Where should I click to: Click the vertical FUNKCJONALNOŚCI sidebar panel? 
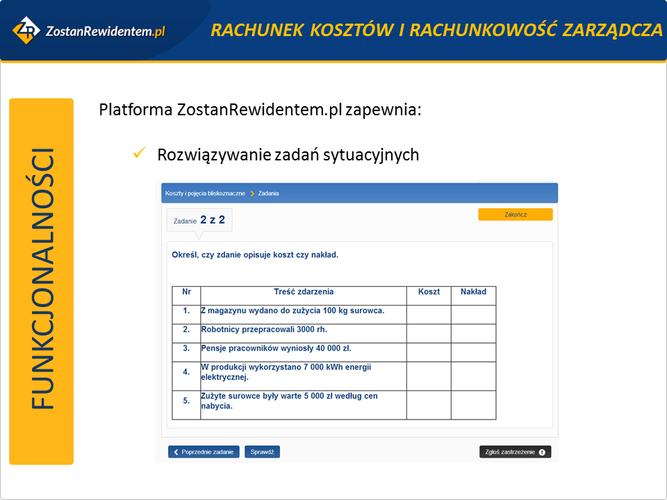click(42, 281)
